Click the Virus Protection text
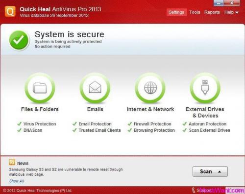This screenshot has height=194, width=245. [40, 124]
